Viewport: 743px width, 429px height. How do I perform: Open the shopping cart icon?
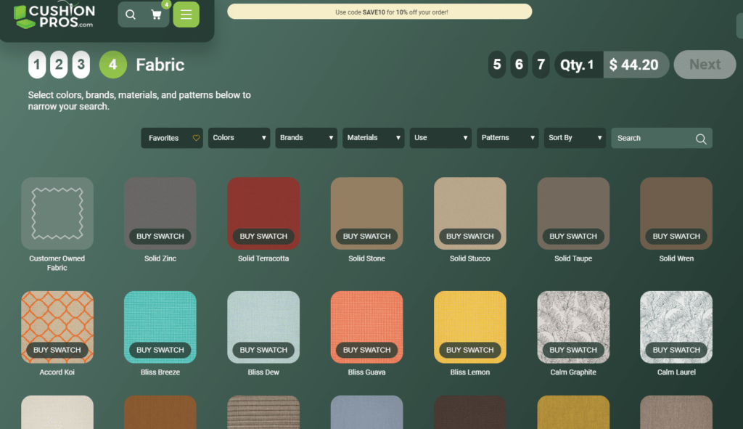point(156,15)
